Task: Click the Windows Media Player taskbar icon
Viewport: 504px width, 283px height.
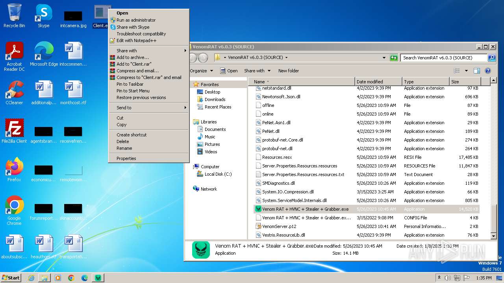Action: [x=58, y=278]
